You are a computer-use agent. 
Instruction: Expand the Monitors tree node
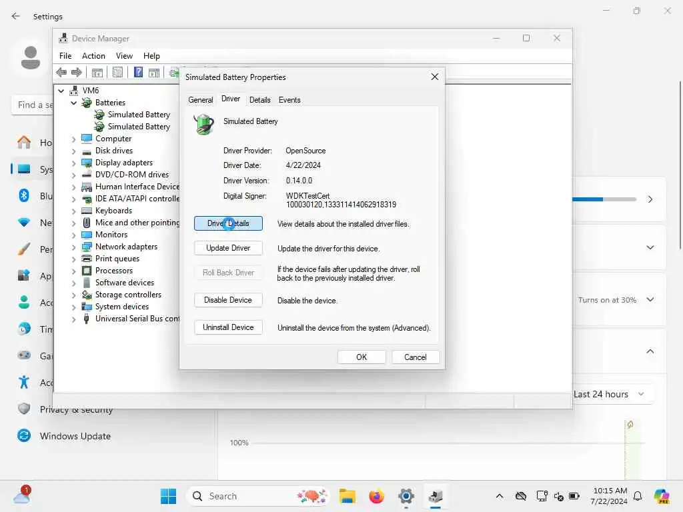73,235
